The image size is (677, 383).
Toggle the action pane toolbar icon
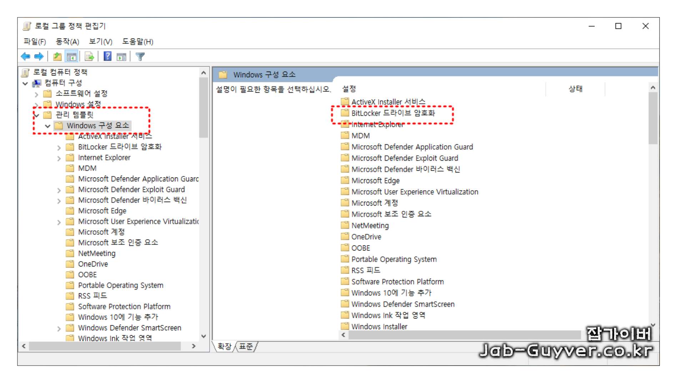tap(121, 56)
